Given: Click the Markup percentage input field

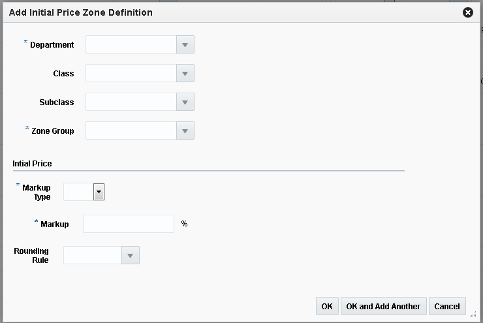Looking at the screenshot, I should pos(129,224).
